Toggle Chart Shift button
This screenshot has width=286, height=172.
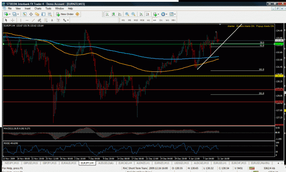coord(147,14)
